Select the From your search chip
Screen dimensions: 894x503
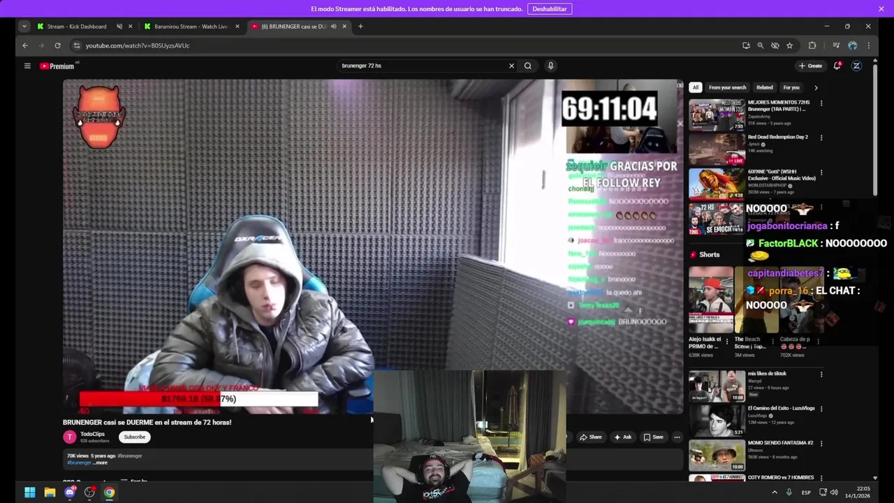(727, 87)
